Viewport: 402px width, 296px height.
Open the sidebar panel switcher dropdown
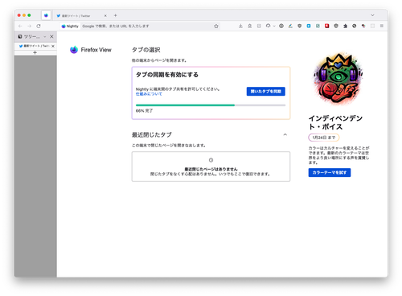point(45,37)
